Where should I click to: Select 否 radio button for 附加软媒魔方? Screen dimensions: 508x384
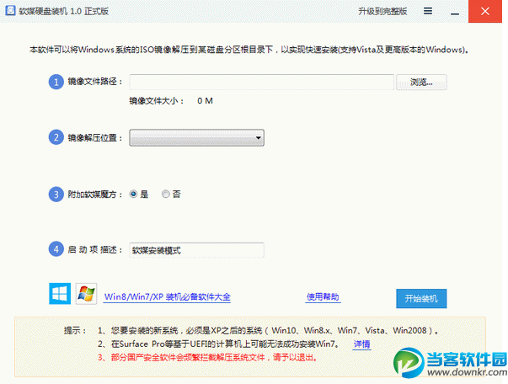click(166, 194)
